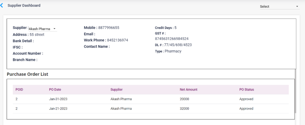Select the Jan-31-2023 purchase order row
The width and height of the screenshot is (305, 125).
pos(58,99)
